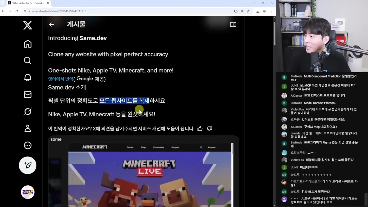Open Profile icon in sidebar

click(27, 128)
